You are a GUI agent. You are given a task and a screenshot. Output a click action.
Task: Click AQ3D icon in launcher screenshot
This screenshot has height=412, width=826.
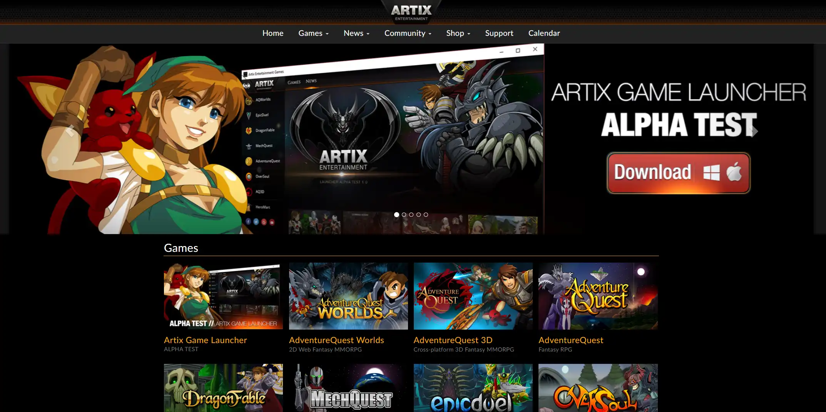[249, 192]
